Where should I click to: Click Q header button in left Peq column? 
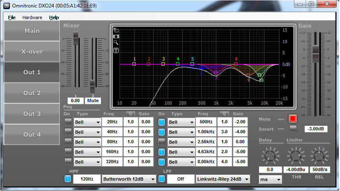130,113
